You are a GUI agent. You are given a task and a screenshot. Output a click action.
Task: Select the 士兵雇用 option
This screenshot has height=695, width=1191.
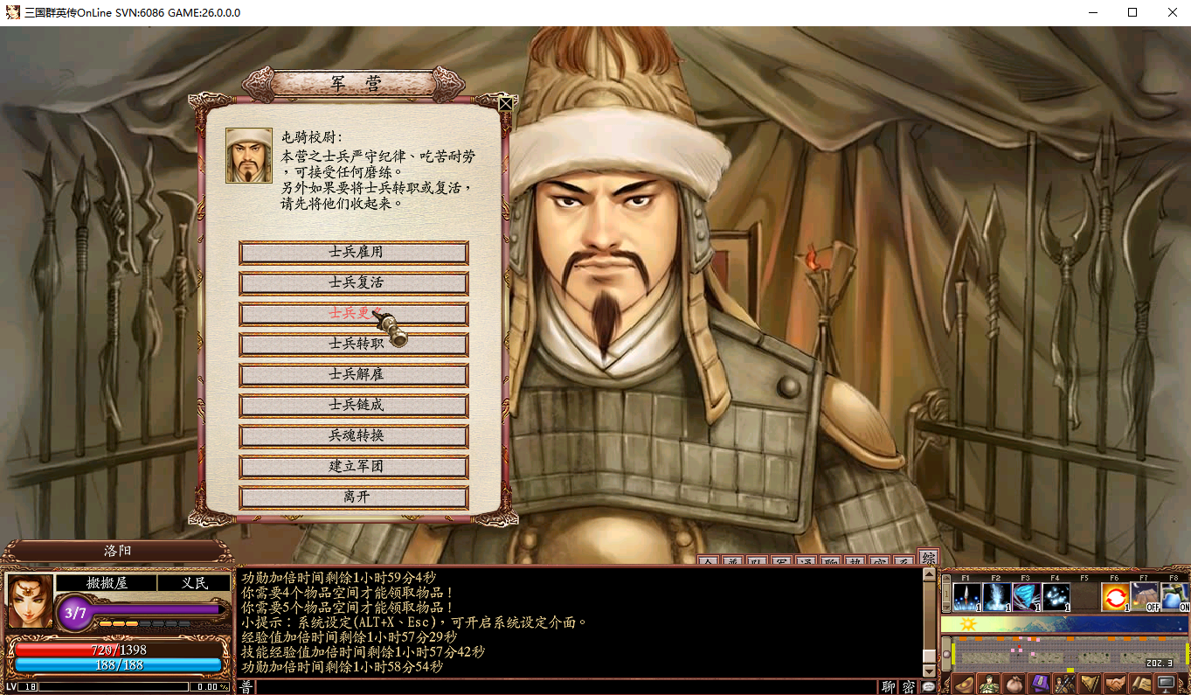[x=354, y=253]
